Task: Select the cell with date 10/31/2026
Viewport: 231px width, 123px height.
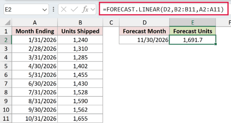Action: point(35,119)
